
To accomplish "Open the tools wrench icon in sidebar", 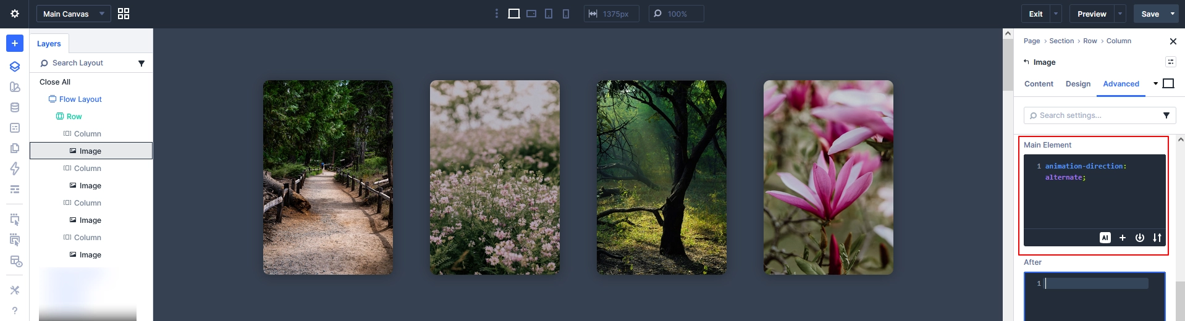I will (x=15, y=290).
